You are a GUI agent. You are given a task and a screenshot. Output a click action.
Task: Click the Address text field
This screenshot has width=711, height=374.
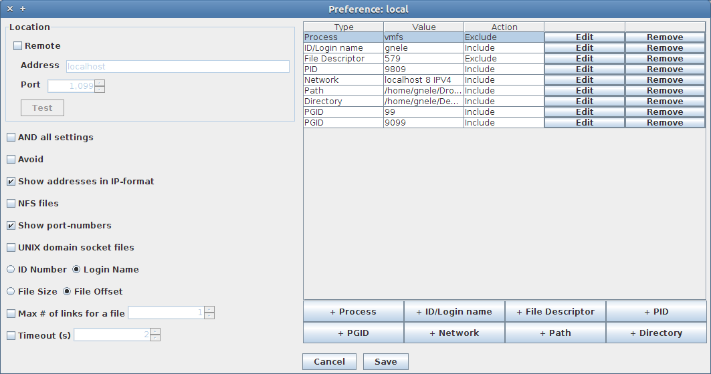(178, 67)
